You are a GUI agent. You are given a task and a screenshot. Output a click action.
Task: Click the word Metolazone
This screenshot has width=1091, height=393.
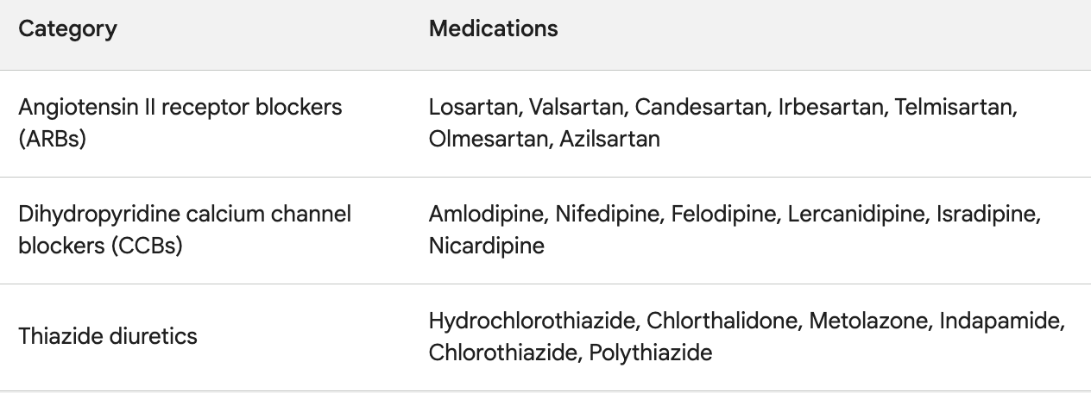pos(870,321)
